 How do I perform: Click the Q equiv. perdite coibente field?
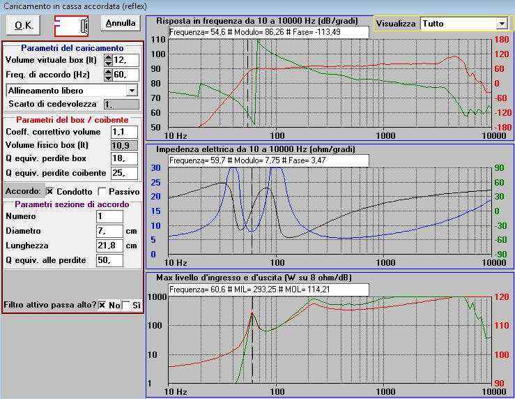click(x=124, y=173)
